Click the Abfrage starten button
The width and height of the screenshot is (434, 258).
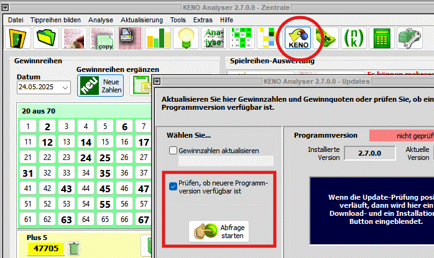click(219, 231)
